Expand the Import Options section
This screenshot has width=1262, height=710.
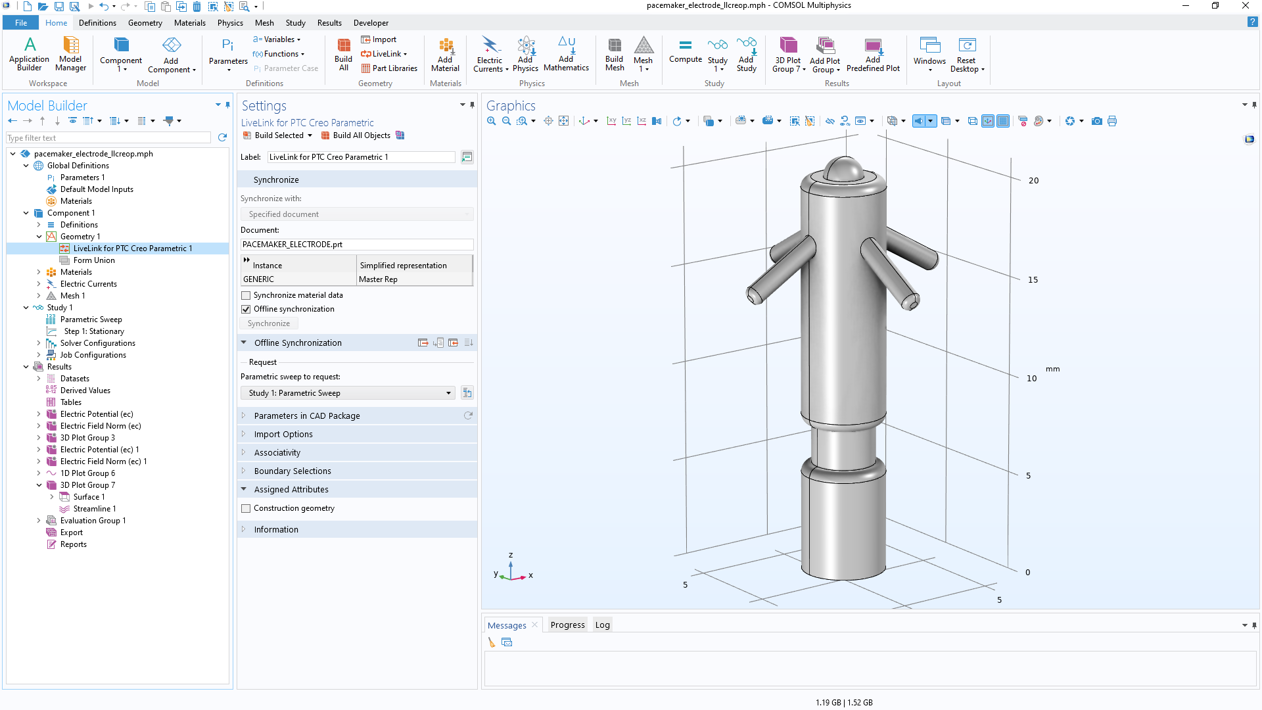(283, 435)
